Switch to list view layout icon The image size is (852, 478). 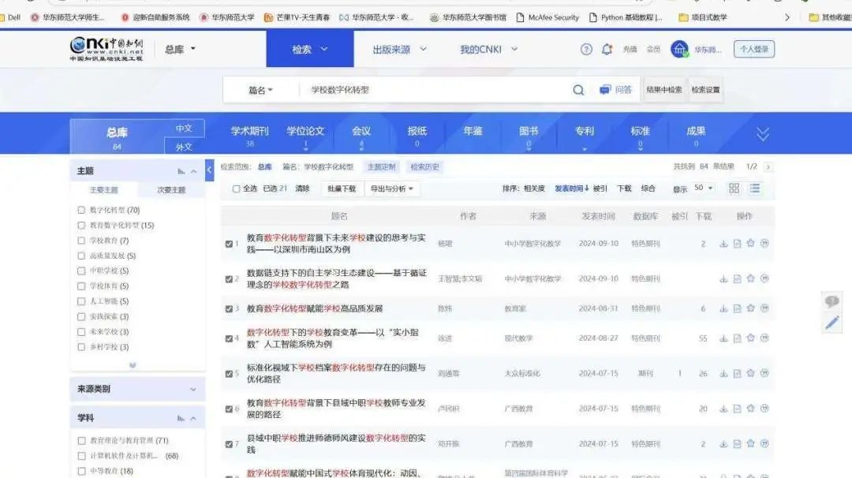pos(755,189)
